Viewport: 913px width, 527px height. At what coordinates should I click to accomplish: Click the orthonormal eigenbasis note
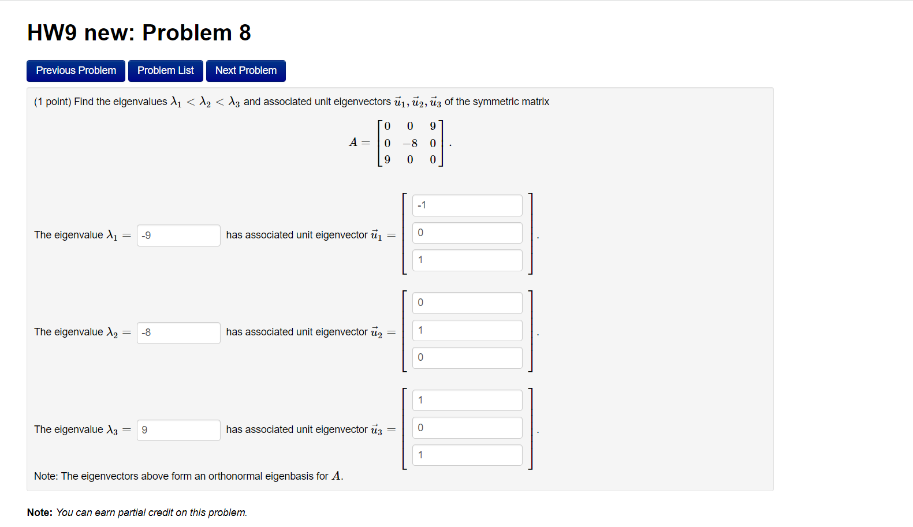click(188, 476)
